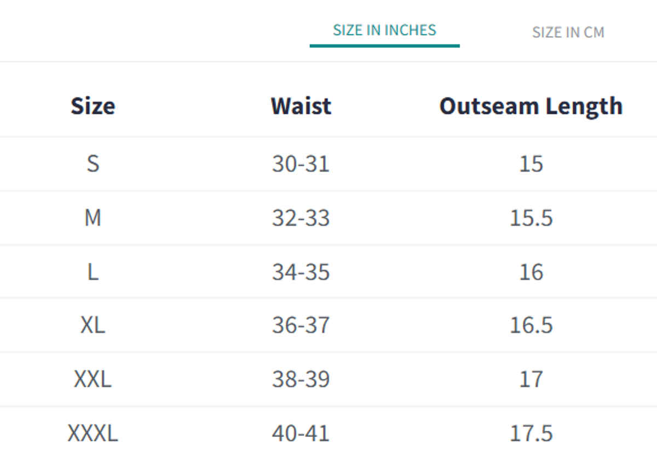Click the Waist column header
The height and width of the screenshot is (468, 657).
coord(301,106)
